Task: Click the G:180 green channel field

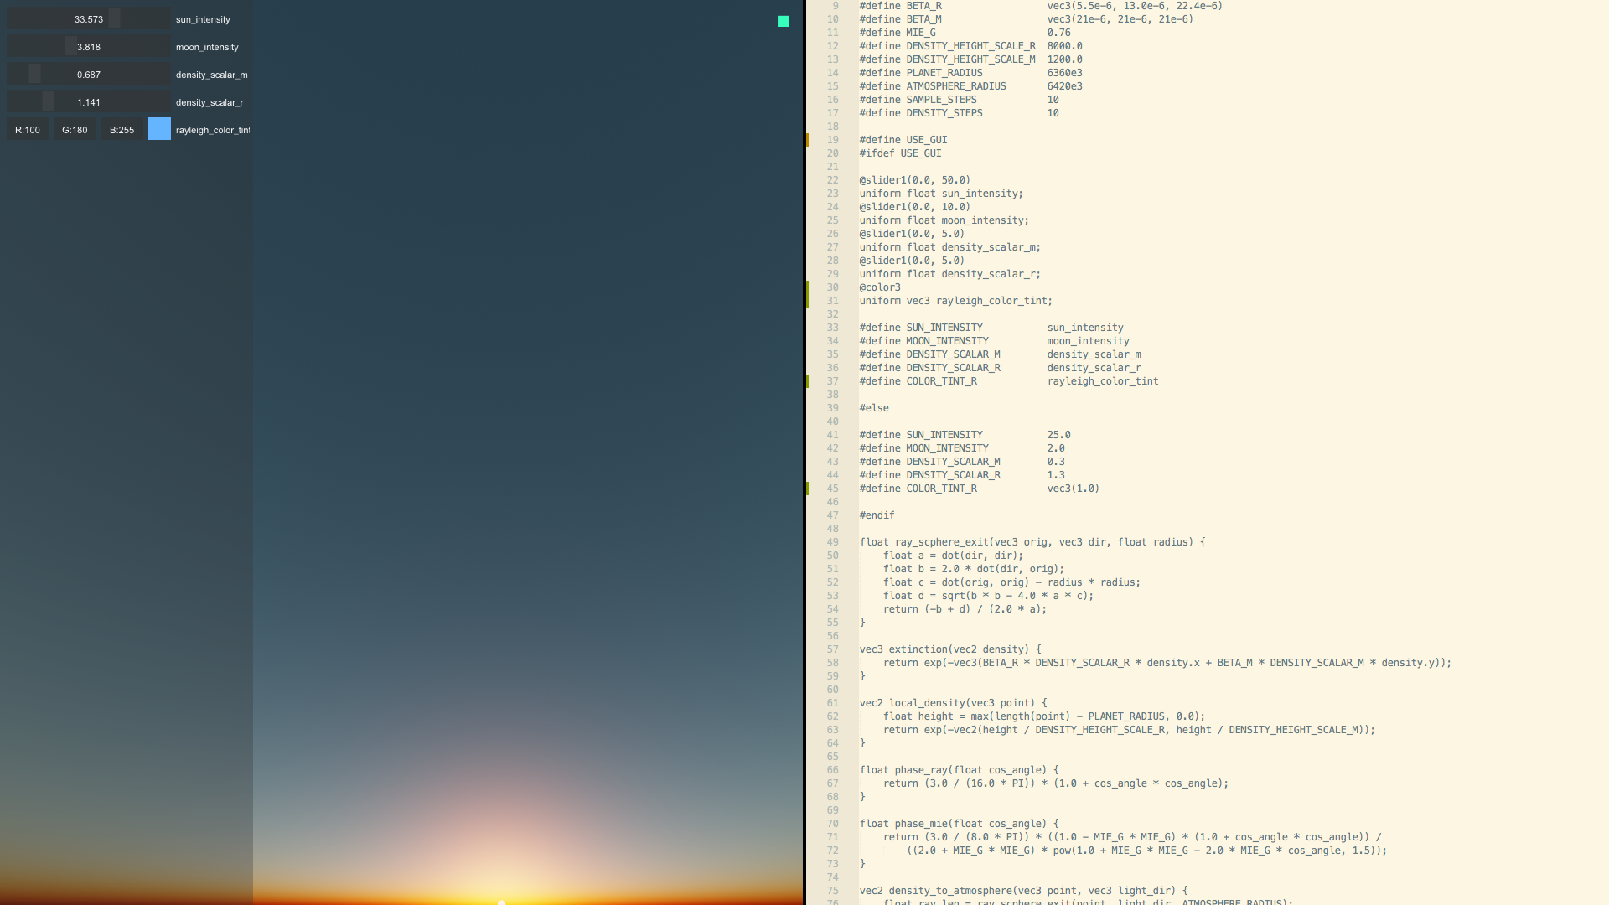Action: coord(75,130)
